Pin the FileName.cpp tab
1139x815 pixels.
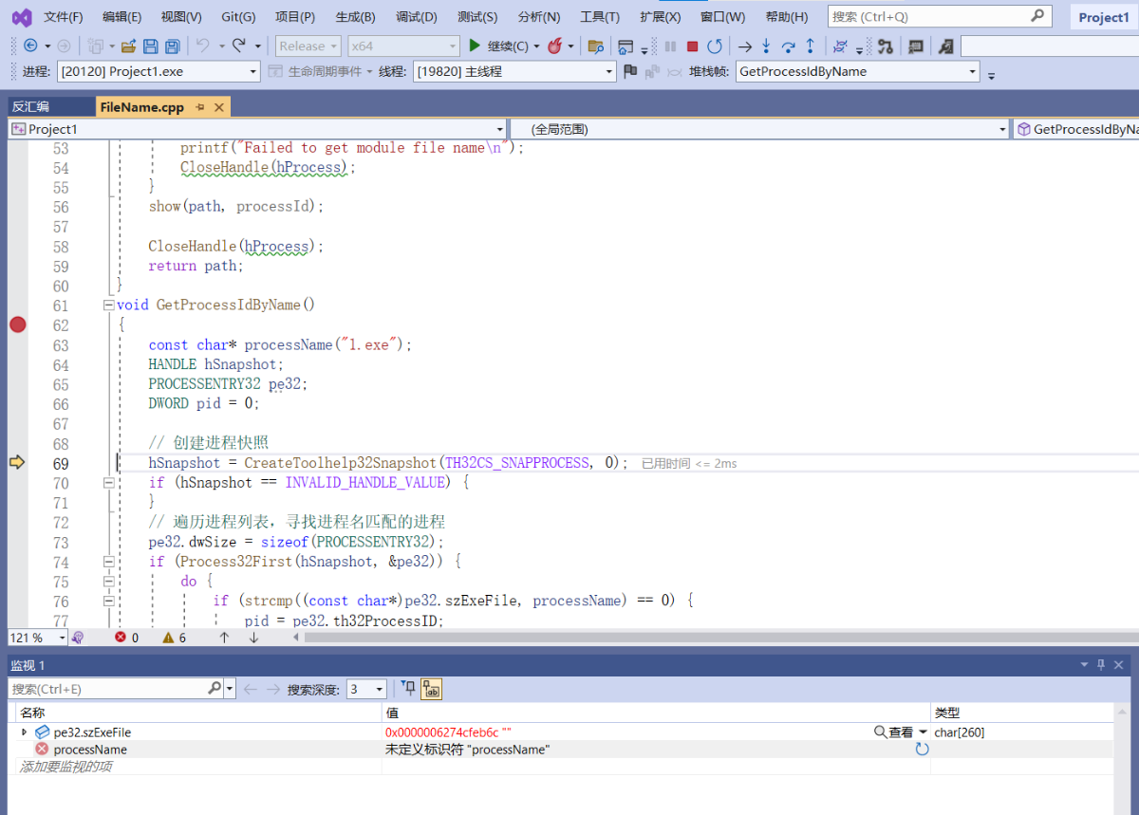pyautogui.click(x=200, y=107)
